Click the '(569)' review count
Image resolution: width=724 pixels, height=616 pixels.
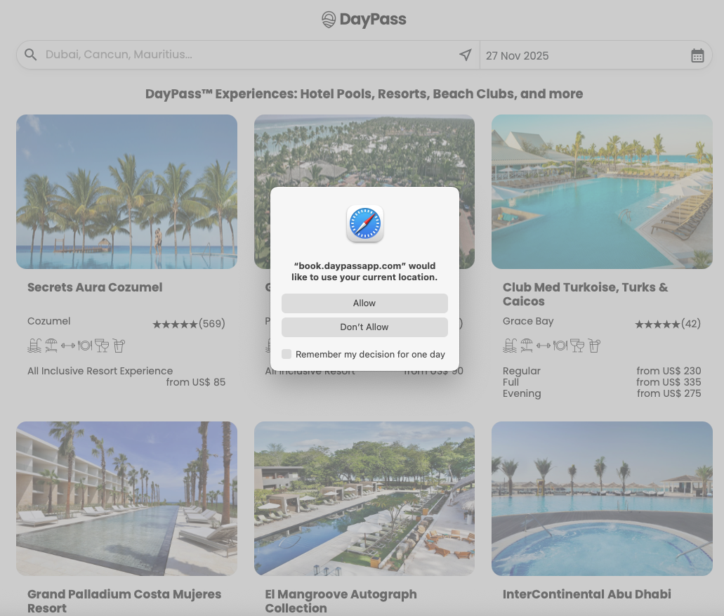click(x=212, y=324)
